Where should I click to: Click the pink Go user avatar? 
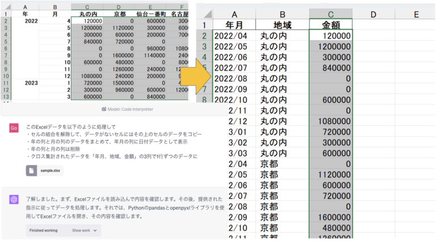pyautogui.click(x=14, y=128)
